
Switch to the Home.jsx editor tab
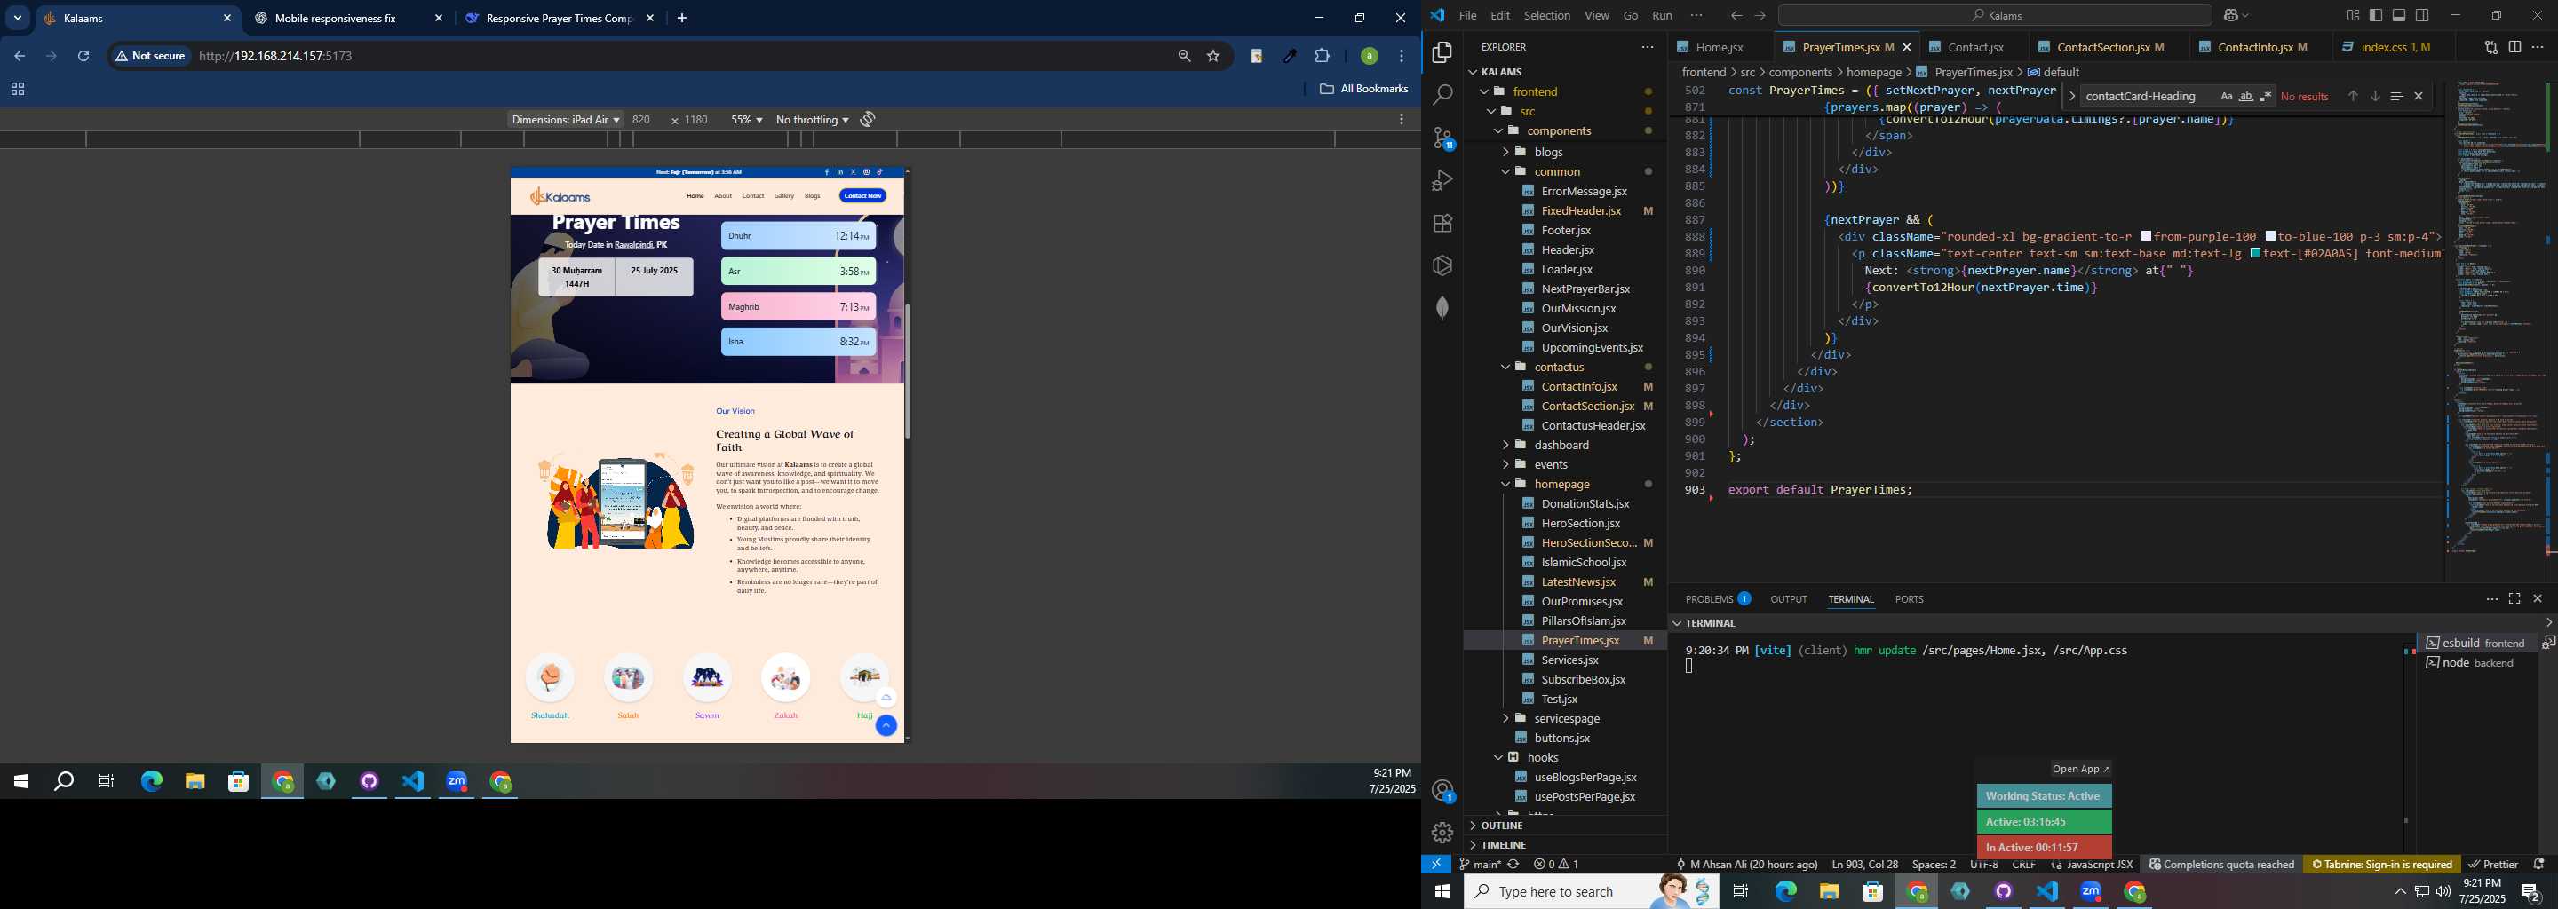coord(1719,47)
